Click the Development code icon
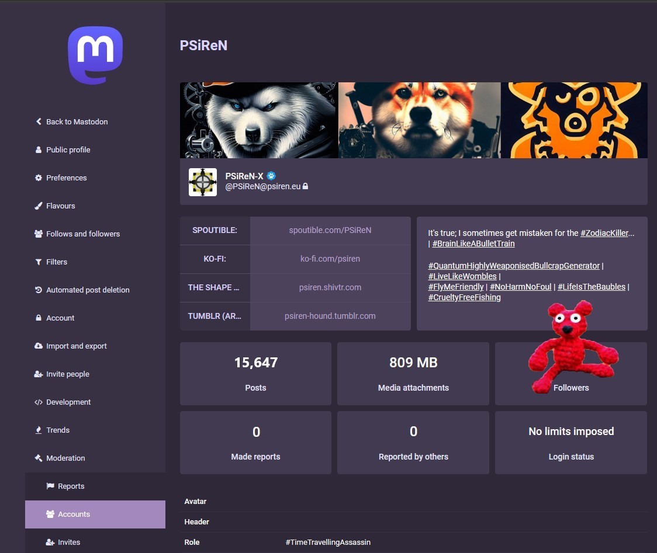This screenshot has height=553, width=657. [x=39, y=402]
